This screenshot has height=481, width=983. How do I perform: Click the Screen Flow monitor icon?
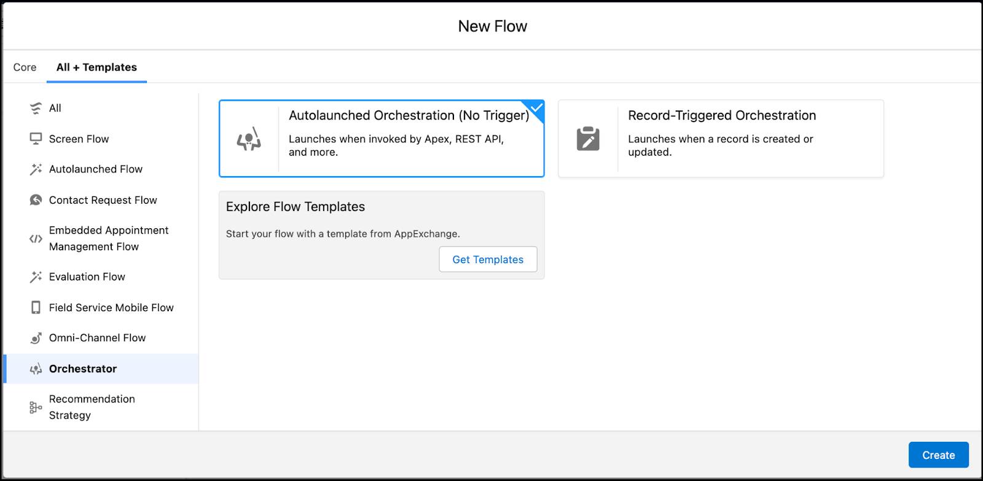[35, 139]
